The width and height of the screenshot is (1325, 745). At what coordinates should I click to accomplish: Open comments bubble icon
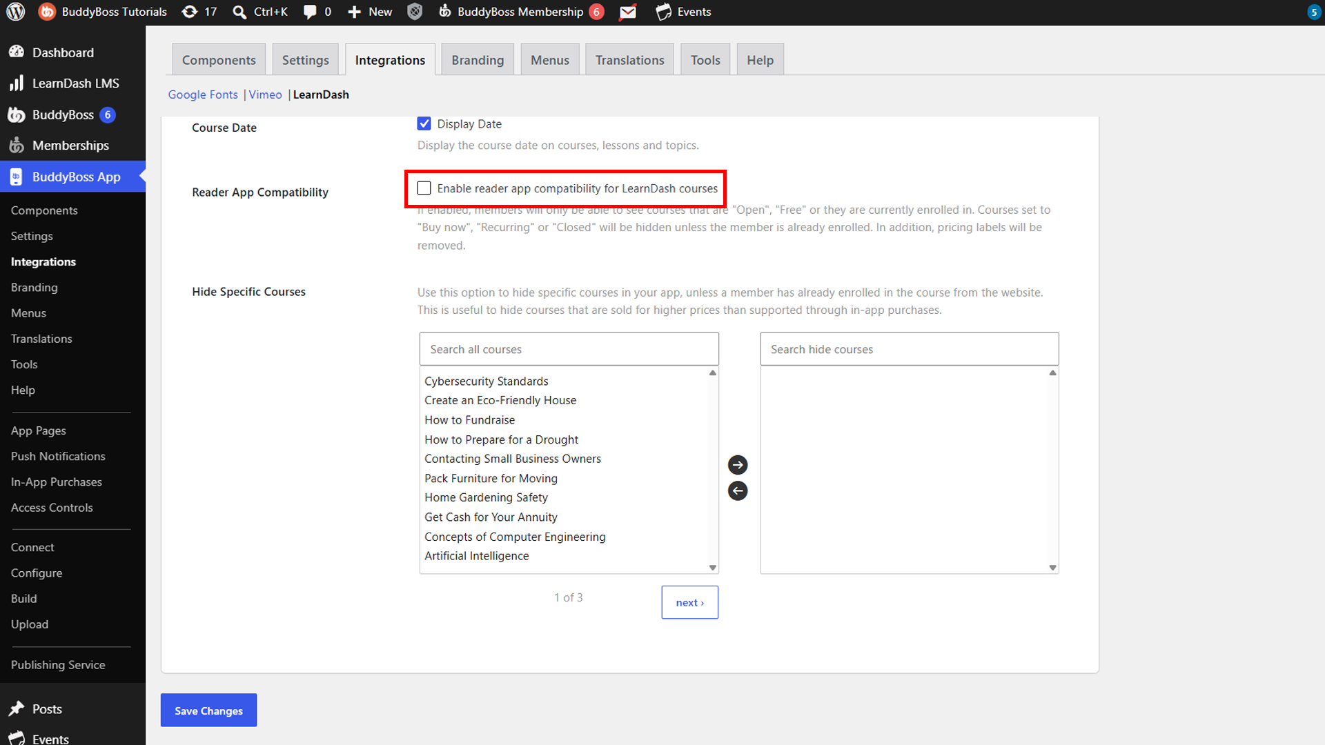pos(310,12)
